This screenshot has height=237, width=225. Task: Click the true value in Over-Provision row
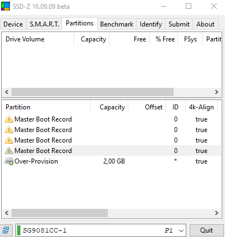201,161
